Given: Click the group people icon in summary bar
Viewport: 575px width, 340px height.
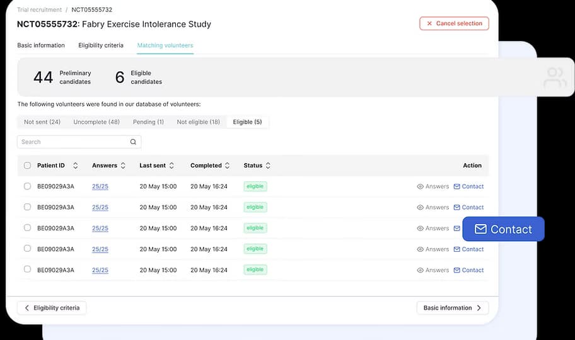Looking at the screenshot, I should point(555,78).
